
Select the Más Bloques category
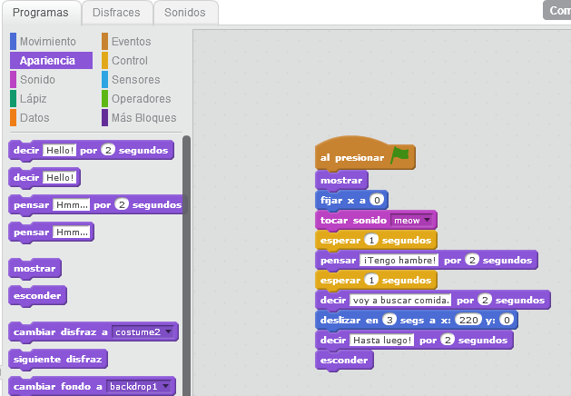pos(143,118)
